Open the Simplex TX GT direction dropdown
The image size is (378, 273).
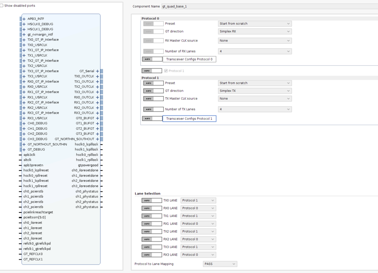point(255,91)
